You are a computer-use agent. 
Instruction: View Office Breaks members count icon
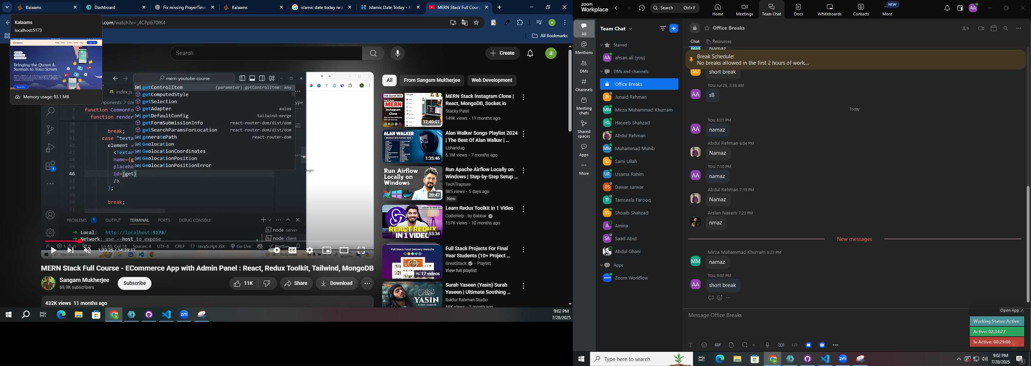coord(965,28)
